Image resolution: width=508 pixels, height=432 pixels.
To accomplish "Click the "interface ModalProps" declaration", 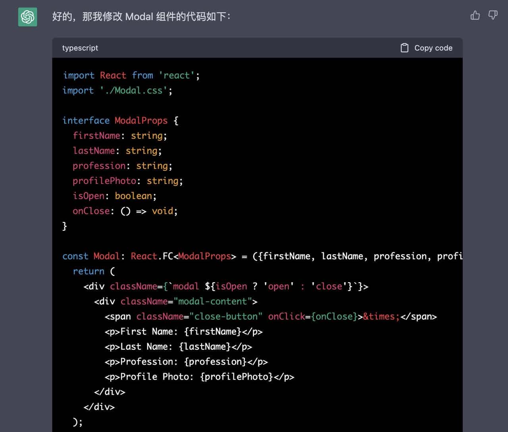I will pos(120,120).
